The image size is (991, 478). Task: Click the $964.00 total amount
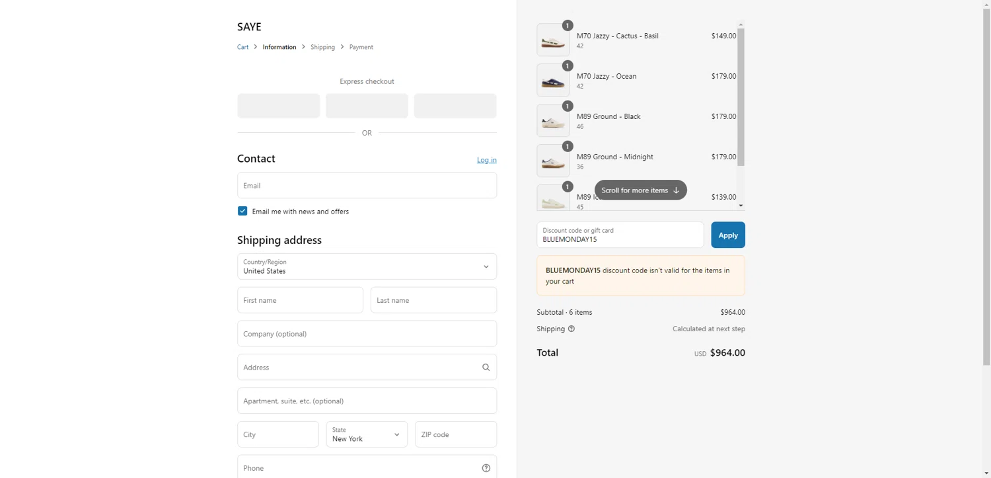coord(727,353)
